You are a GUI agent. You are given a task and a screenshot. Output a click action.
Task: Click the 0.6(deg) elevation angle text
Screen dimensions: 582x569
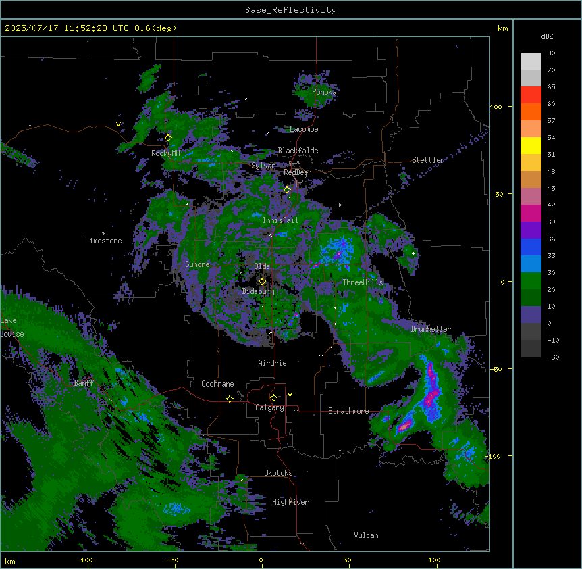click(x=155, y=28)
